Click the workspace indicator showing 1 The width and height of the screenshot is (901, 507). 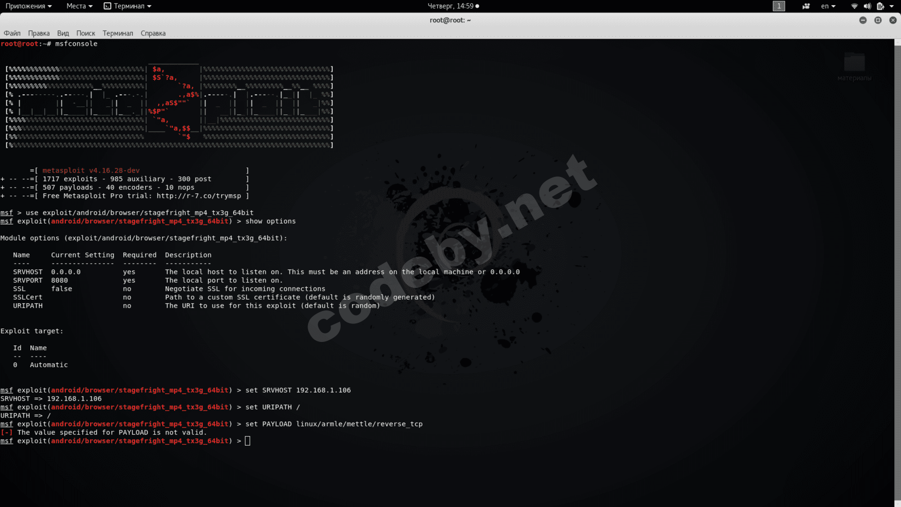779,6
